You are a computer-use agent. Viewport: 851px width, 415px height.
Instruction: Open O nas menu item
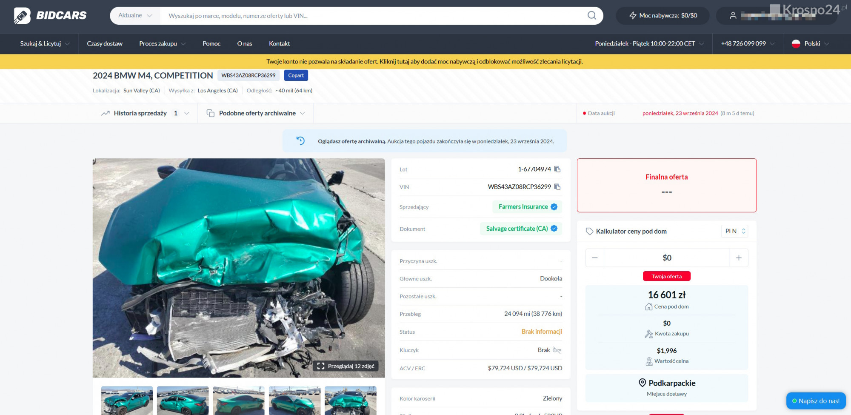click(245, 44)
